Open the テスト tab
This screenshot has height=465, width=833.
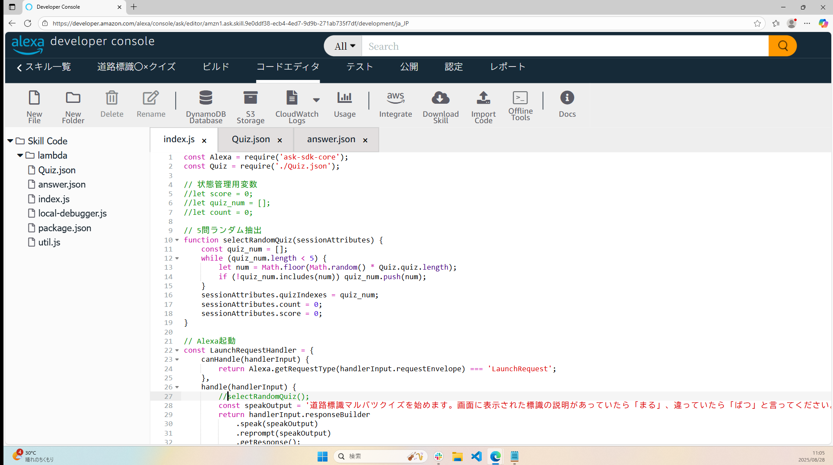[359, 67]
